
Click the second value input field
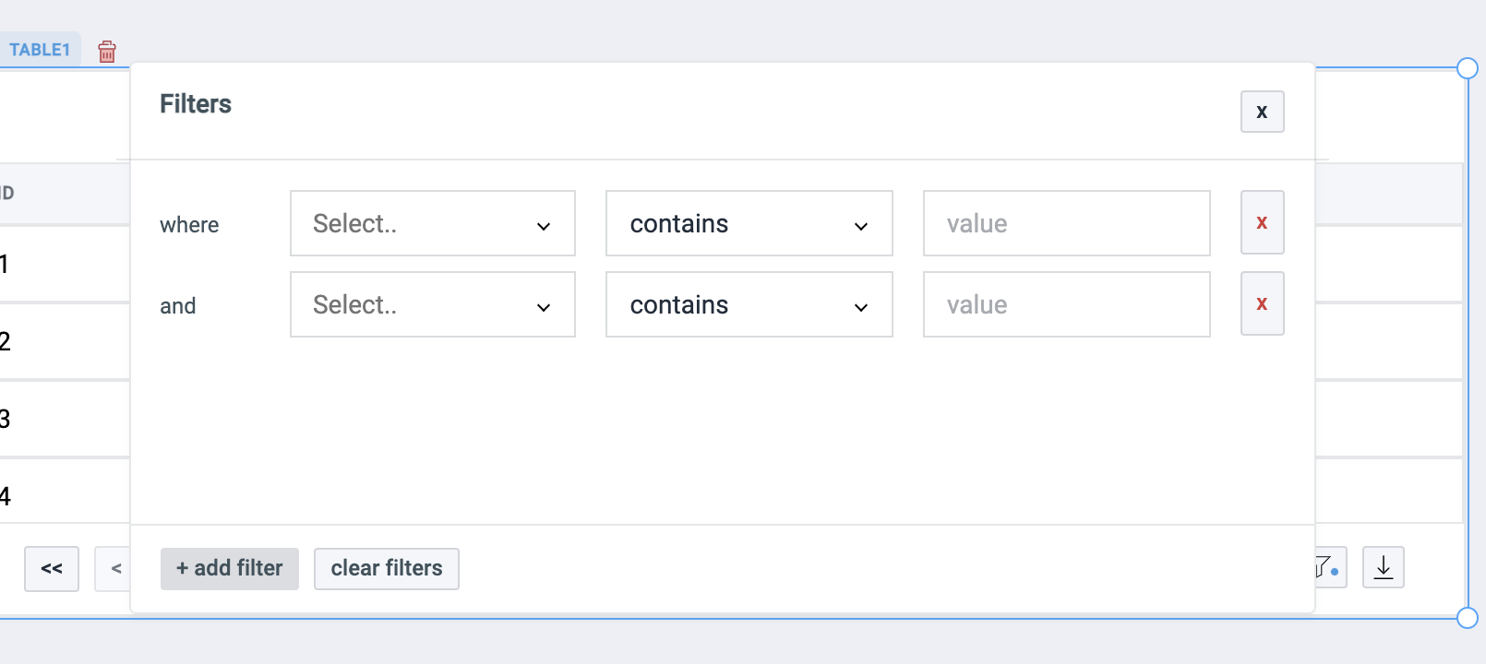point(1066,304)
